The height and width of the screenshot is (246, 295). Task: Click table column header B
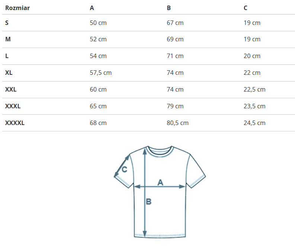tap(169, 8)
